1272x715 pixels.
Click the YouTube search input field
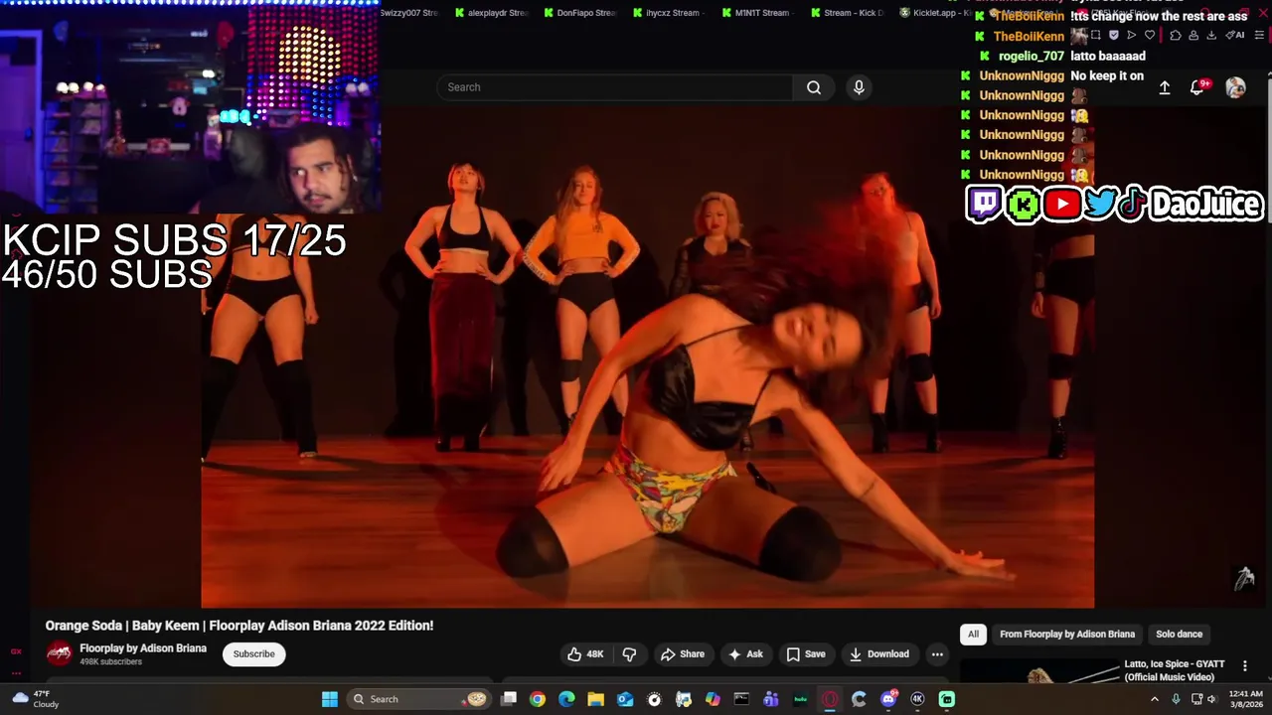(x=615, y=87)
